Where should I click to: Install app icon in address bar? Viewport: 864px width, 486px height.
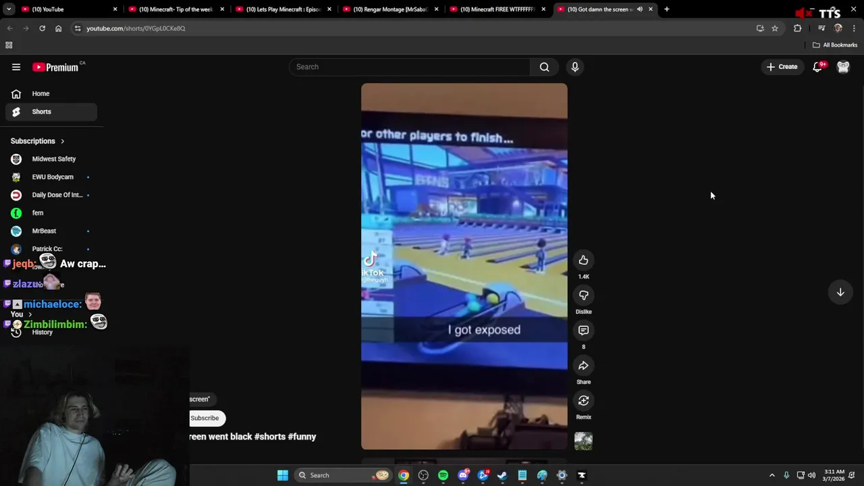click(760, 28)
